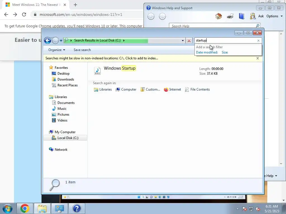
Task: Open the Organize menu
Action: click(x=56, y=50)
